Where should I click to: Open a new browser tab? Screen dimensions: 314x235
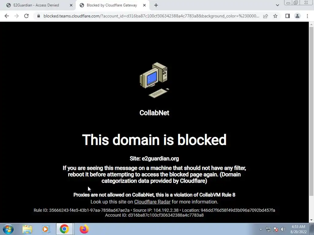point(156,5)
